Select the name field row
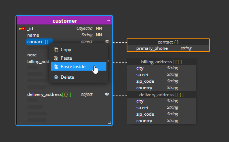 pos(64,35)
